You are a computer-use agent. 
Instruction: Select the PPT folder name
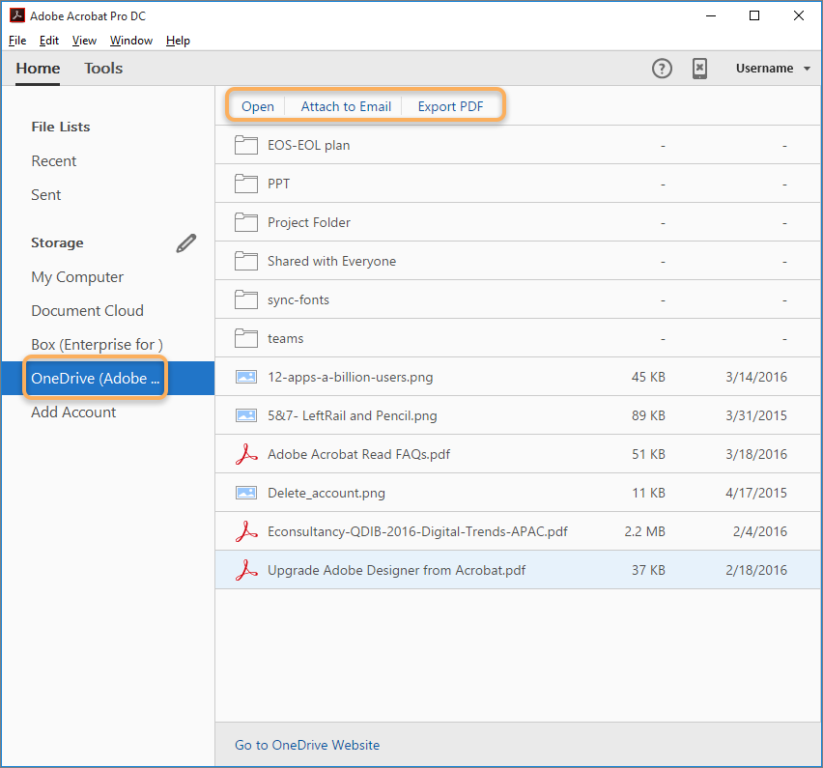click(x=278, y=184)
